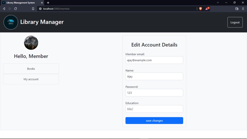
Task: Click into the Password field
Action: pos(154,93)
